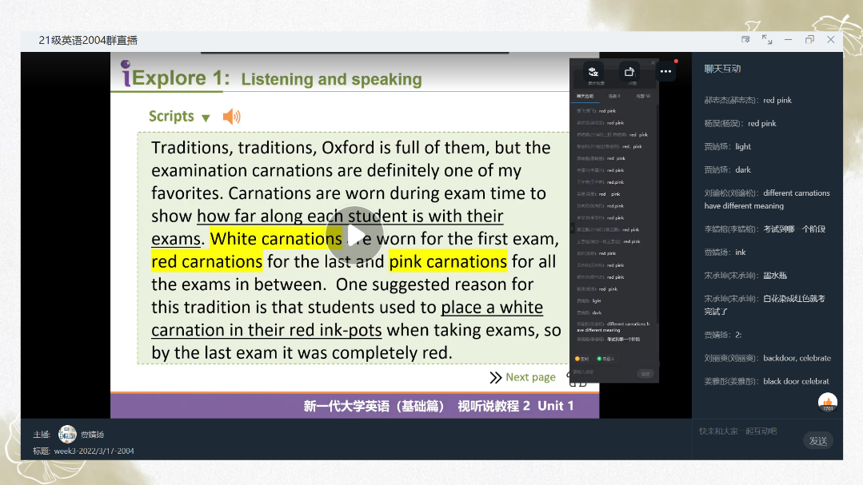
Task: Click the chat message '考试到哪一个阶段'
Action: pyautogui.click(x=794, y=229)
